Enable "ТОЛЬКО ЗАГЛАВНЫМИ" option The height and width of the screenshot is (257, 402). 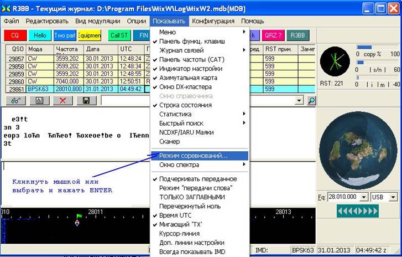[x=192, y=197]
